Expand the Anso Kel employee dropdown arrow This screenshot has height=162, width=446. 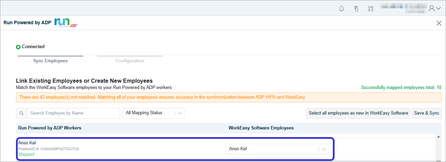pos(324,149)
